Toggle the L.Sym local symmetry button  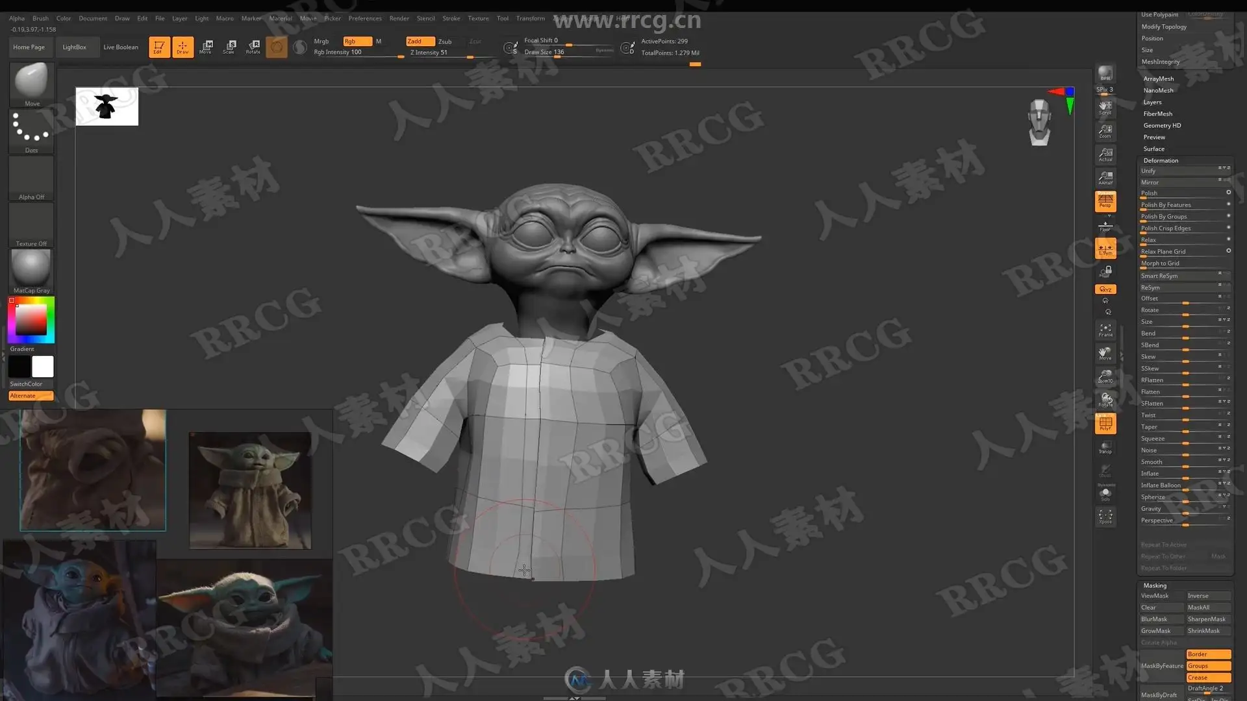(x=1105, y=248)
